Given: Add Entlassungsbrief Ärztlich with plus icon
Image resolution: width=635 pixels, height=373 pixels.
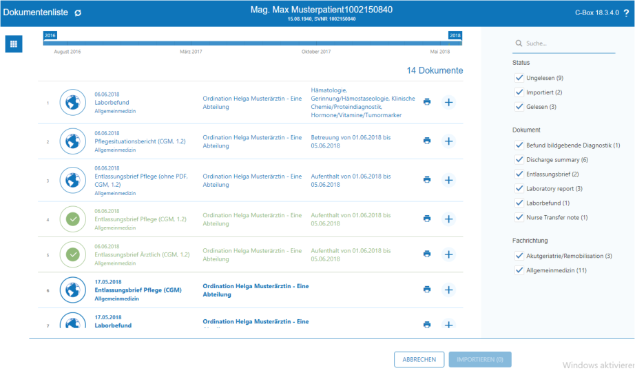Looking at the screenshot, I should [x=448, y=254].
